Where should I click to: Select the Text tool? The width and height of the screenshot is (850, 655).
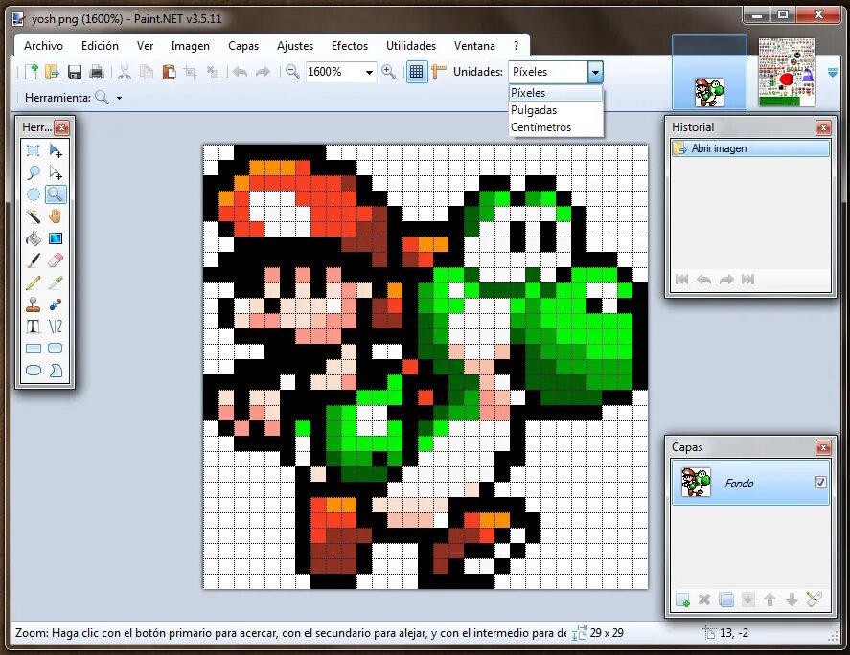34,327
